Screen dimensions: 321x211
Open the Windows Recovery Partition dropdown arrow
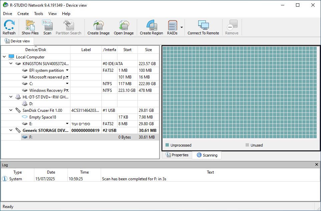coord(67,90)
